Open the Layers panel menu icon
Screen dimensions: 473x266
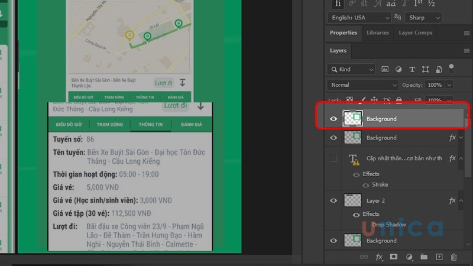pyautogui.click(x=466, y=51)
